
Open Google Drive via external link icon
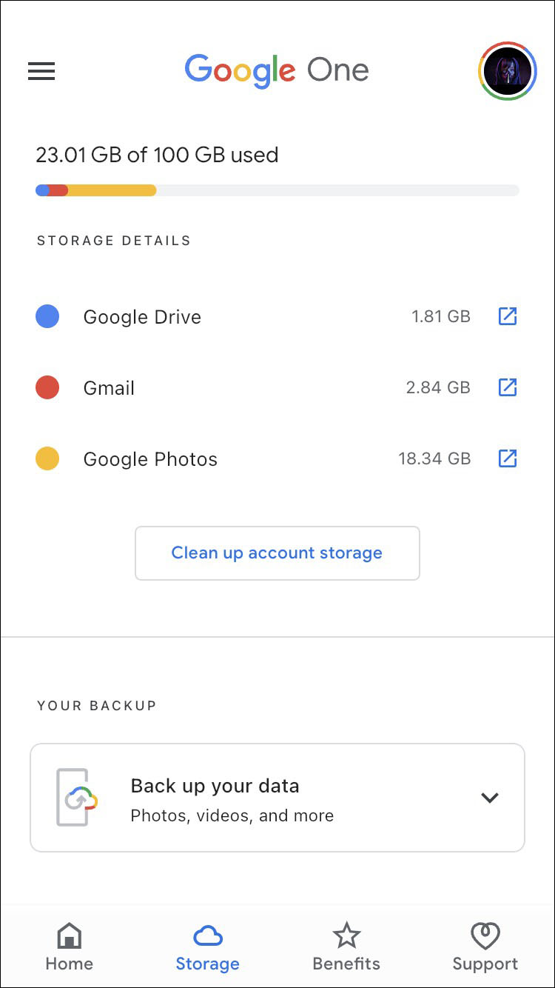(507, 316)
